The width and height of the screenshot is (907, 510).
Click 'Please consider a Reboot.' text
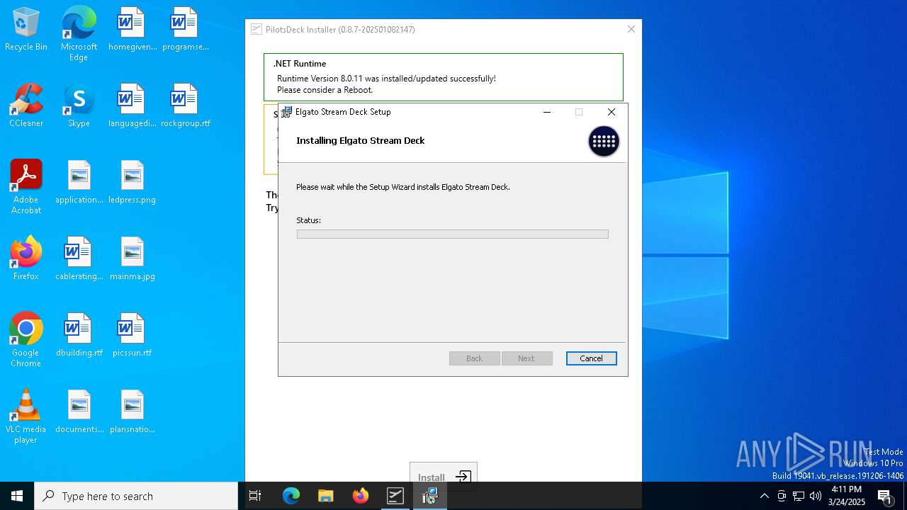(x=325, y=90)
